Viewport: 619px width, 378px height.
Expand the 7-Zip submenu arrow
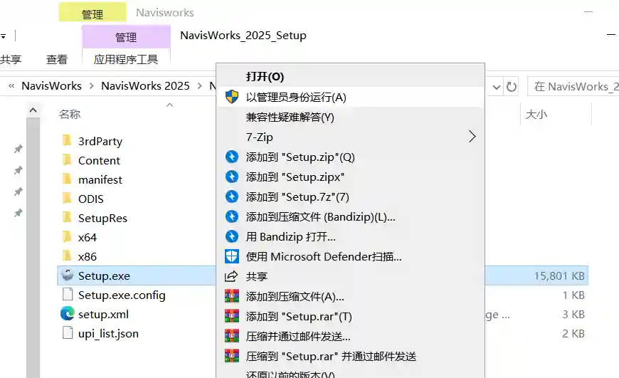pyautogui.click(x=472, y=137)
